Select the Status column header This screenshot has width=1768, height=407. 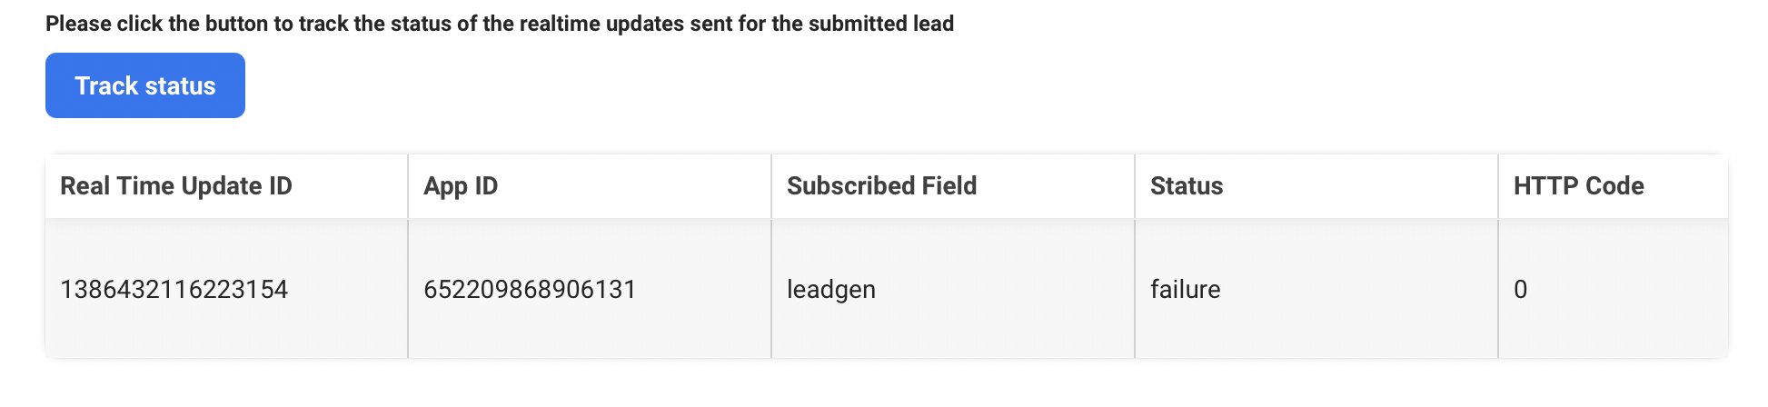point(1187,186)
